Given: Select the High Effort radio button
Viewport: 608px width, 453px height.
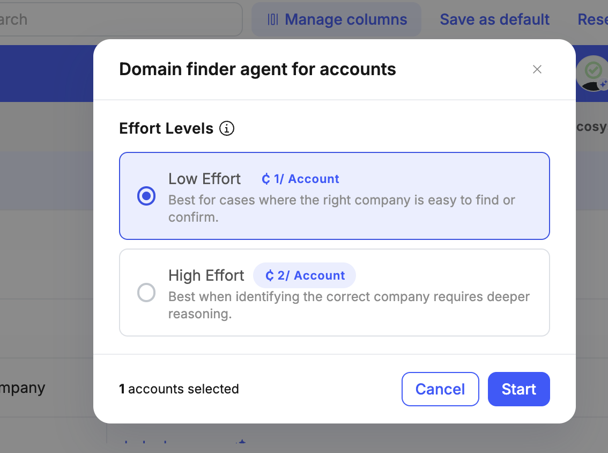Looking at the screenshot, I should click(146, 293).
